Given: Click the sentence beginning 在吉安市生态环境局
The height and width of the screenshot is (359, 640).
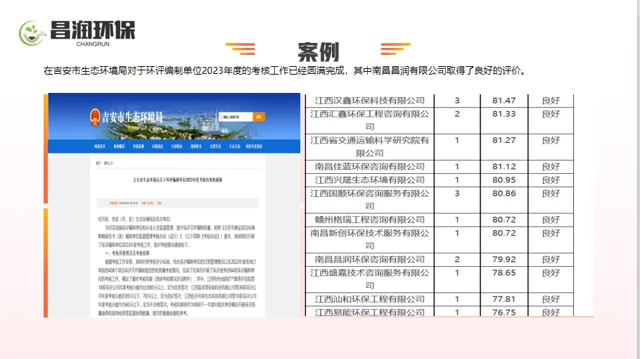Looking at the screenshot, I should click(x=286, y=70).
